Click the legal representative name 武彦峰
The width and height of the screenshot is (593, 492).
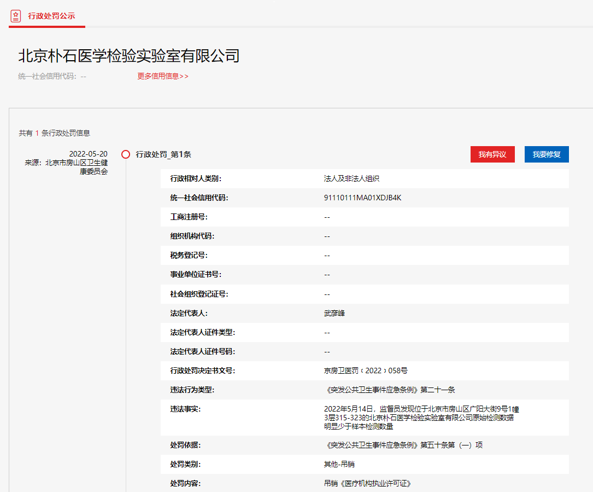point(334,313)
